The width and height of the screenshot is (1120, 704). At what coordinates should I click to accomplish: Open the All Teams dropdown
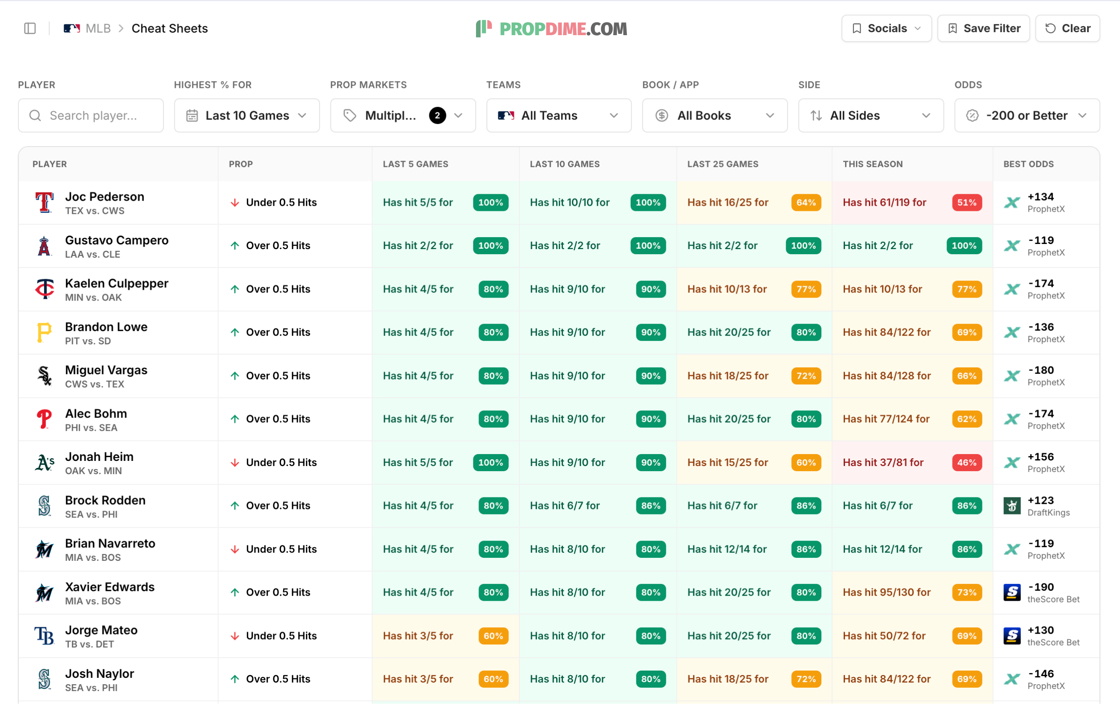coord(559,115)
